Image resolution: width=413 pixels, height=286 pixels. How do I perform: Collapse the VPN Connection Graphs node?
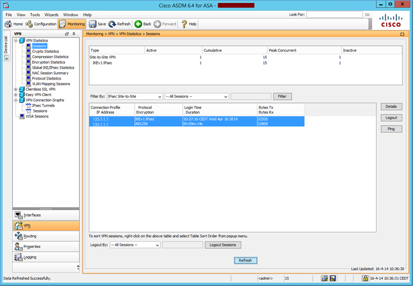(x=16, y=100)
